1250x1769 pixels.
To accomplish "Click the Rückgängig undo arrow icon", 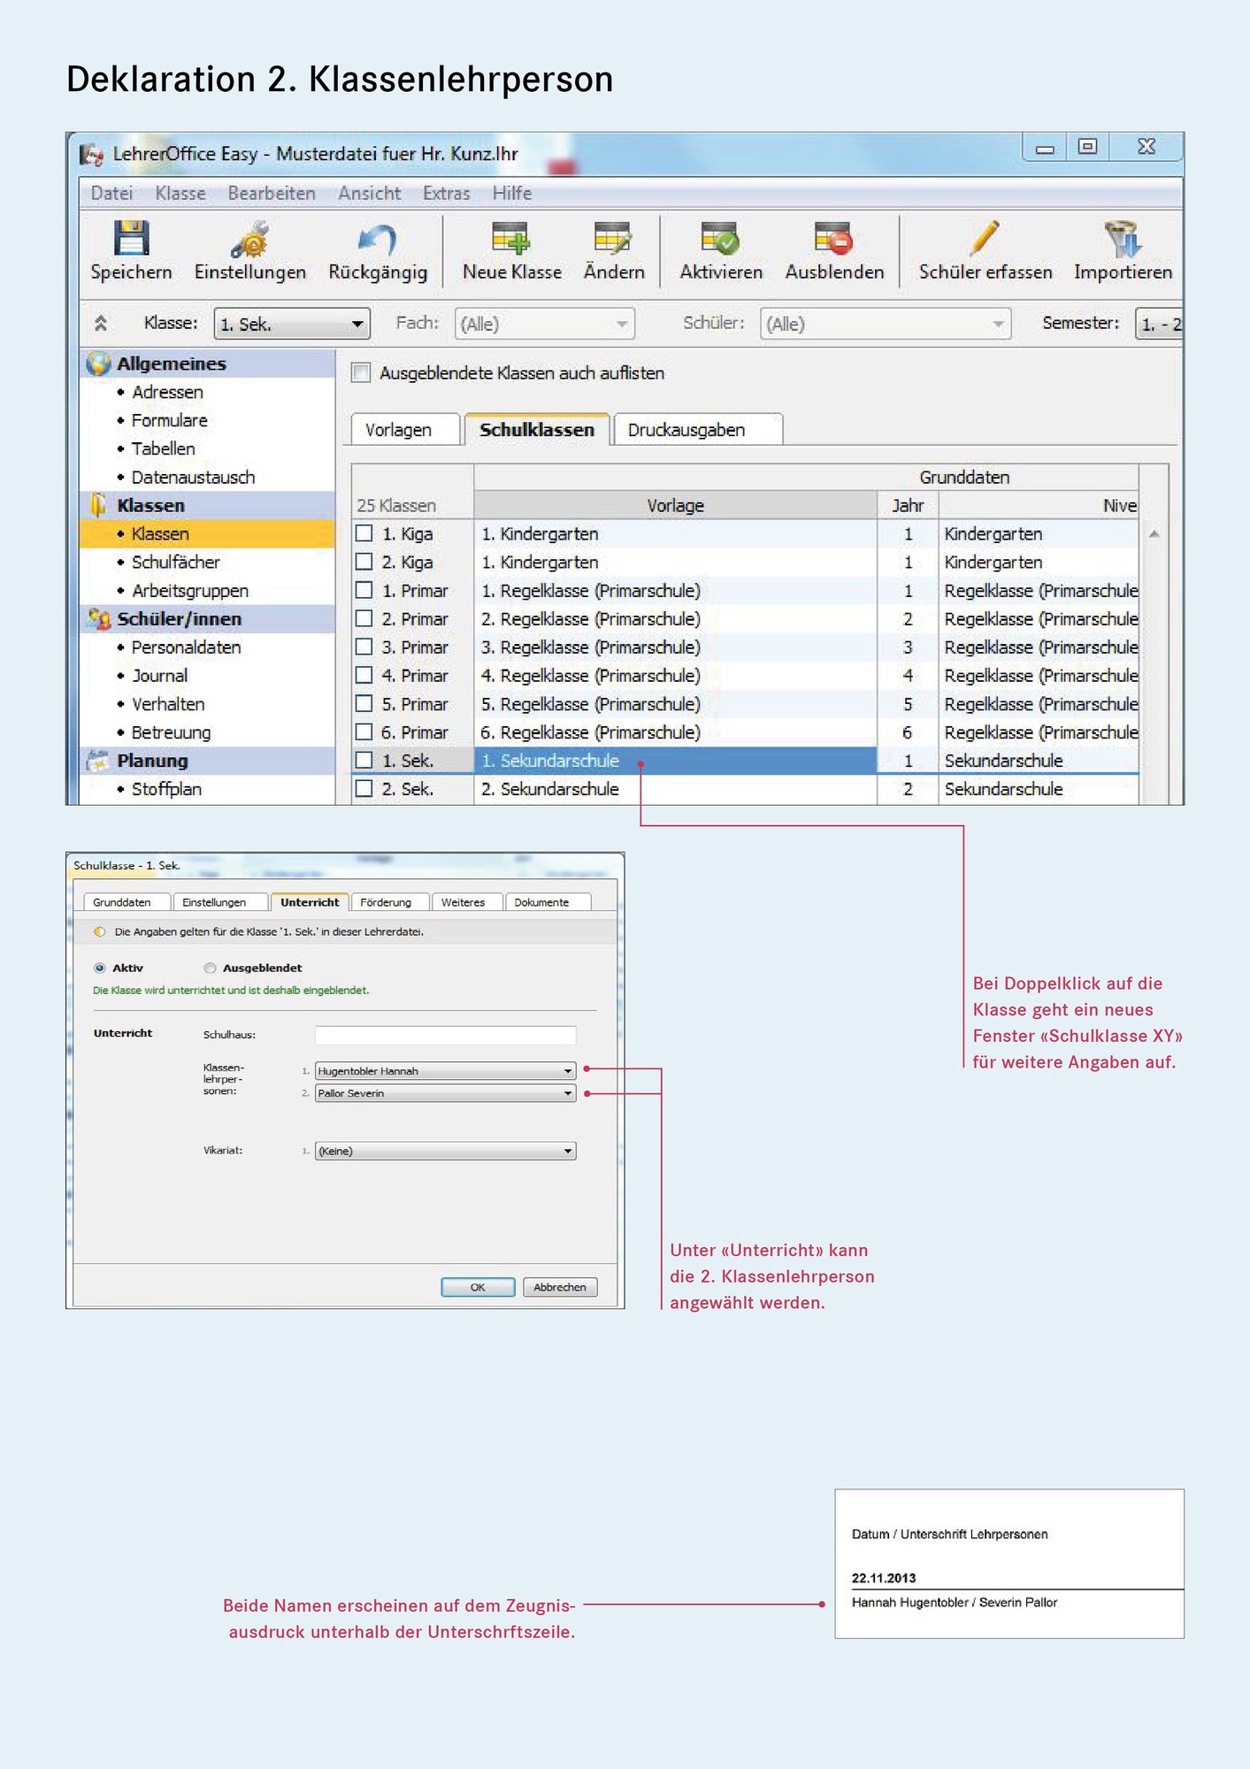I will point(378,239).
